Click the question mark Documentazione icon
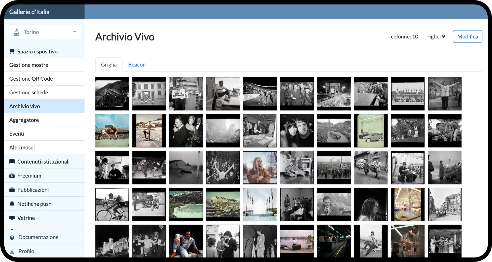 pyautogui.click(x=12, y=238)
